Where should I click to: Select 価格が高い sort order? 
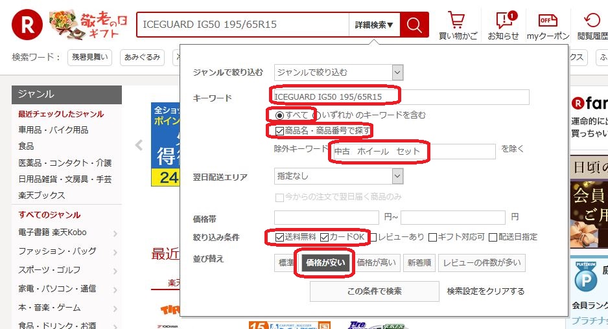coord(376,263)
